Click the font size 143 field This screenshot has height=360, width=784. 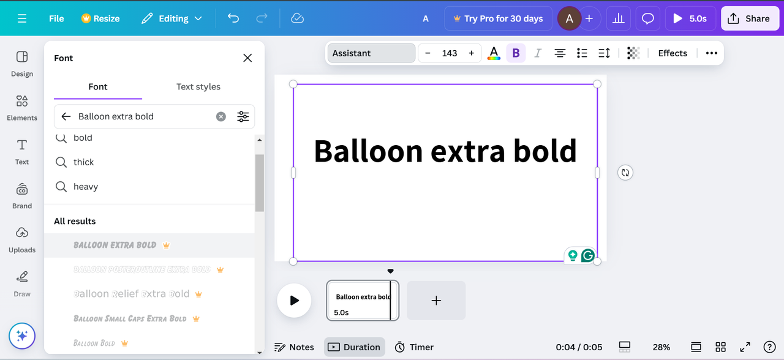(450, 53)
